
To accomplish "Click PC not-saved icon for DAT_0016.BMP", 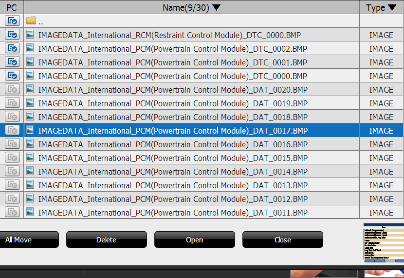I will tap(12, 144).
